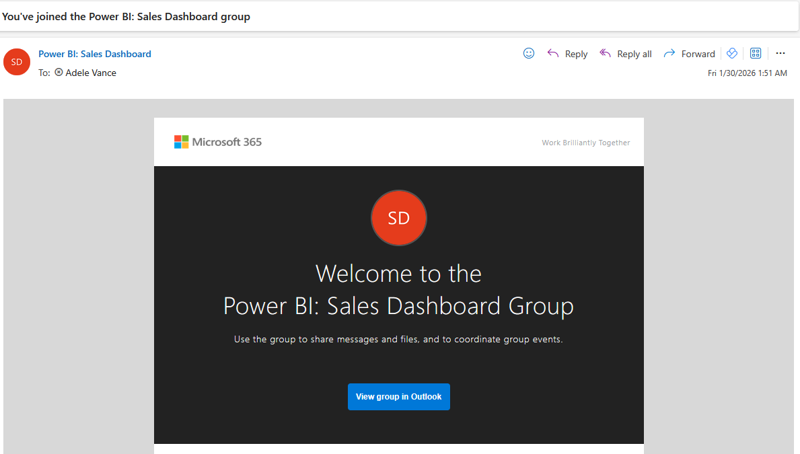This screenshot has width=800, height=454.
Task: Click the Power BI: Sales Dashboard Group heading
Action: pyautogui.click(x=398, y=306)
